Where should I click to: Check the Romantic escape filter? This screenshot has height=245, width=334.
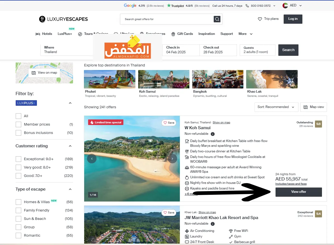click(18, 236)
